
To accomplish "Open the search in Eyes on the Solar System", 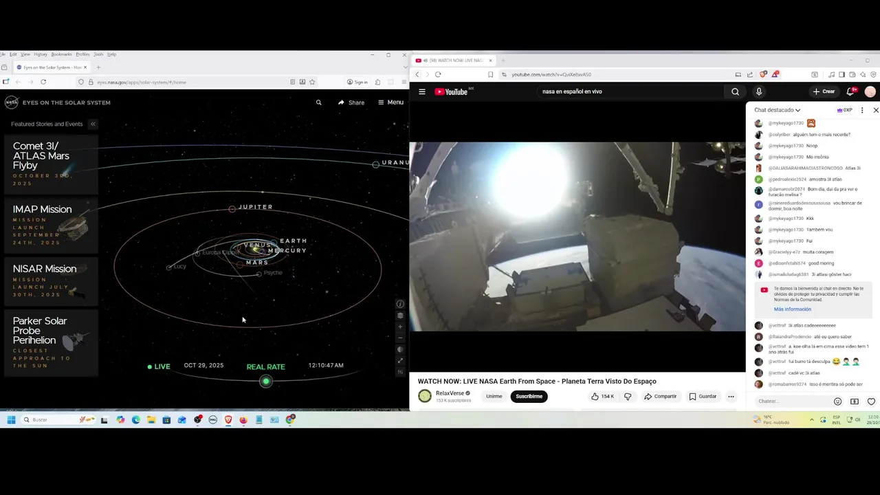I will point(318,102).
